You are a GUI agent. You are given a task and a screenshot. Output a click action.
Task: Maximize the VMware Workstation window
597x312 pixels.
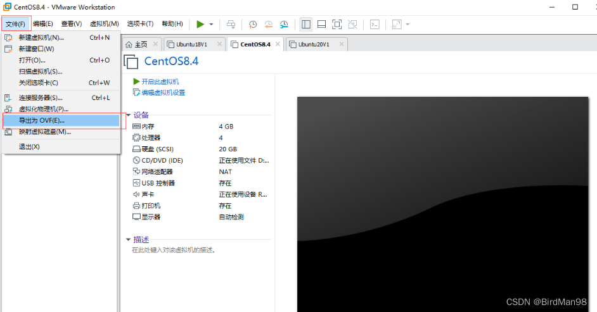pyautogui.click(x=575, y=7)
